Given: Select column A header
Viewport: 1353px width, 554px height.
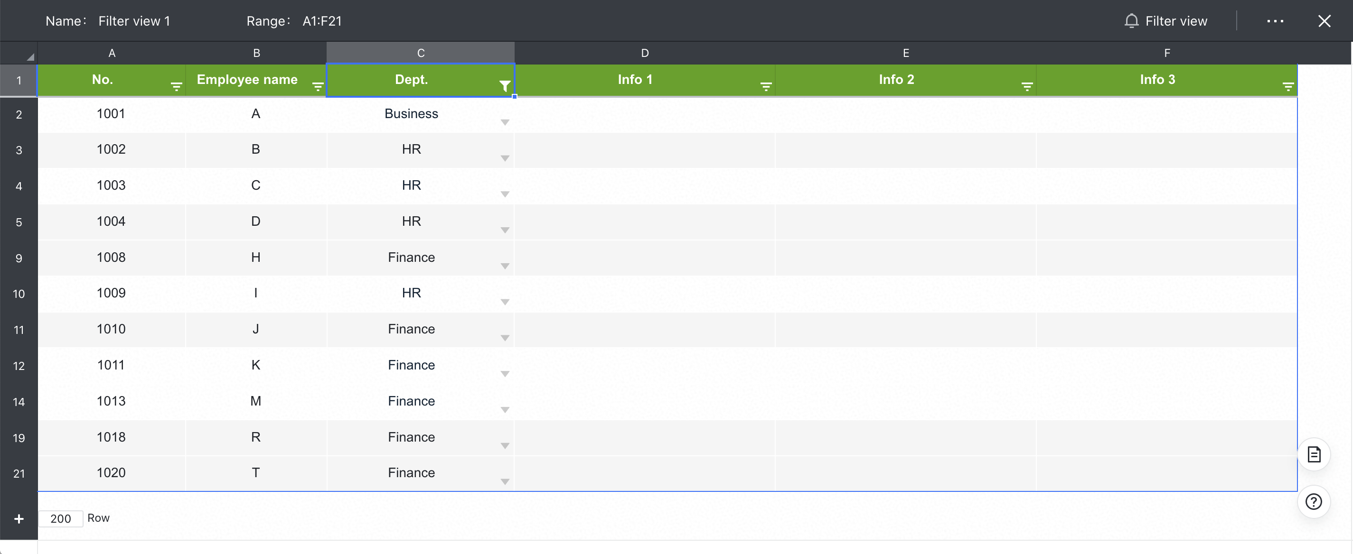Looking at the screenshot, I should pos(112,53).
